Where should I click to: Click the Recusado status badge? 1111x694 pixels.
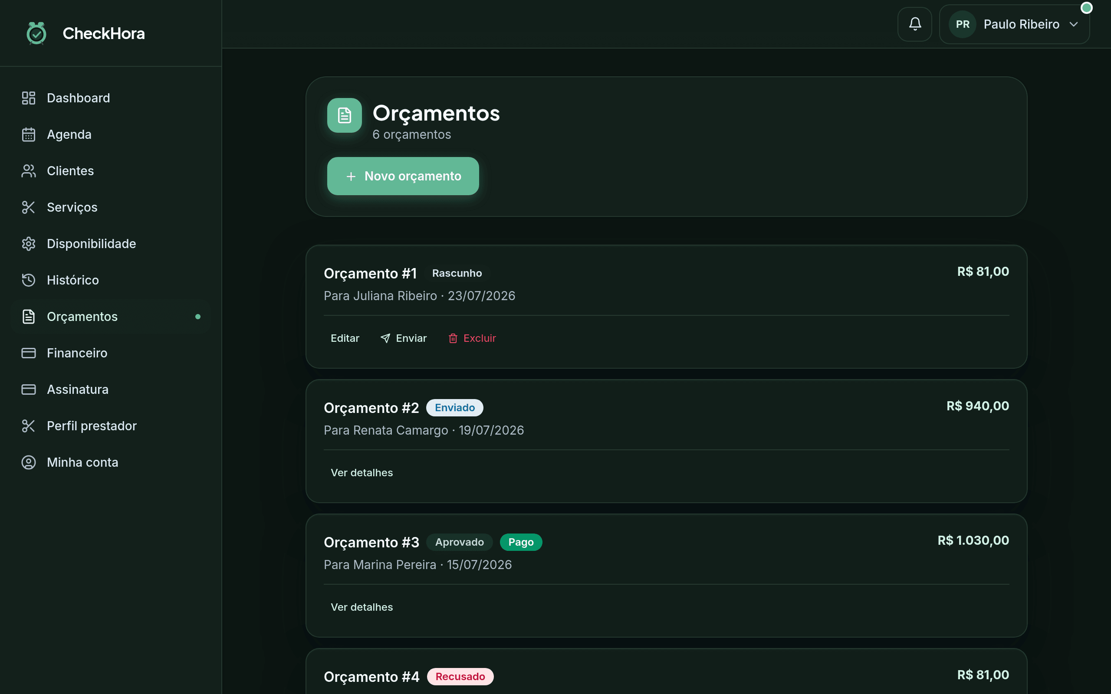click(460, 677)
